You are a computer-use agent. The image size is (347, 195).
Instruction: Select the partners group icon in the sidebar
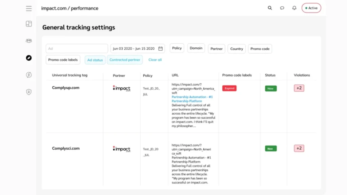[x=29, y=40]
